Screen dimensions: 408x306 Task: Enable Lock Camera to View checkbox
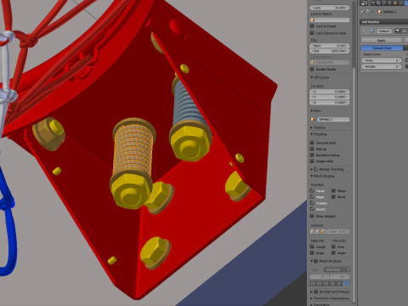coord(312,33)
